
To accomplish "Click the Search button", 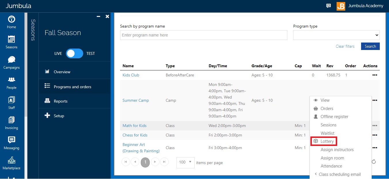I will point(370,46).
